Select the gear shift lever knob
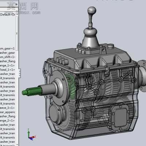Screen dimensions: 146x146 click(x=92, y=11)
